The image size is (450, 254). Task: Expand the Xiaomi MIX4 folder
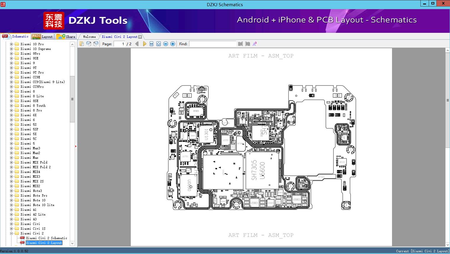11,172
